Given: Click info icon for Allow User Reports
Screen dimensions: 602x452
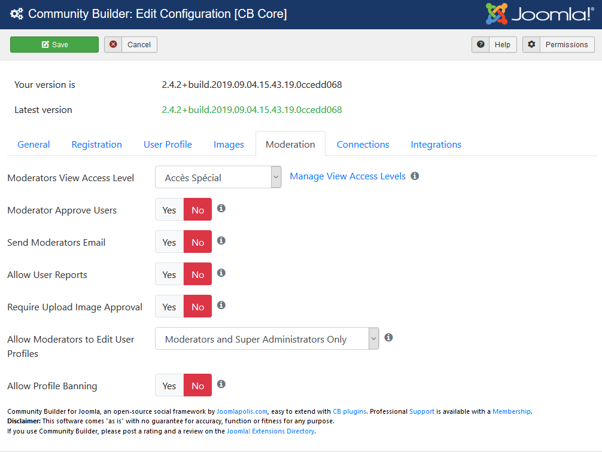Looking at the screenshot, I should [x=221, y=273].
